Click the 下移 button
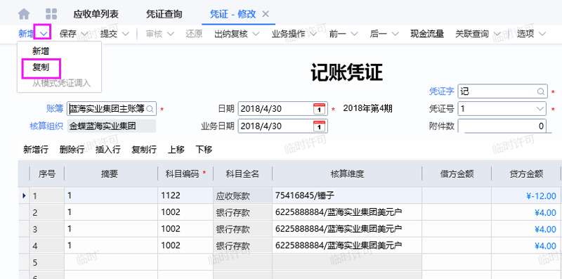The image size is (562, 279). (204, 150)
